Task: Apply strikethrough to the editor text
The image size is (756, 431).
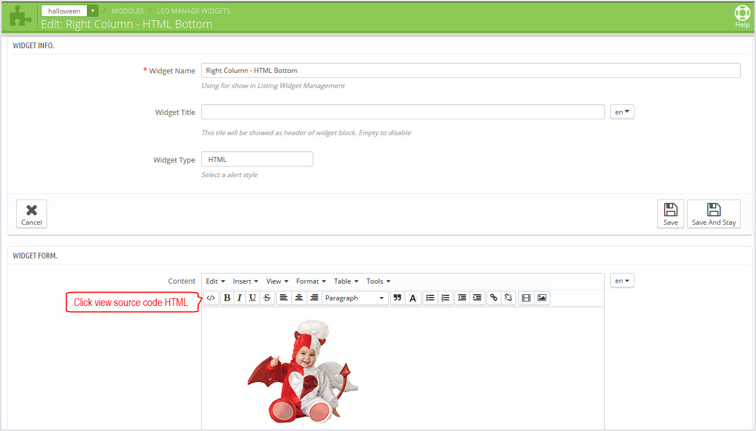Action: (267, 298)
